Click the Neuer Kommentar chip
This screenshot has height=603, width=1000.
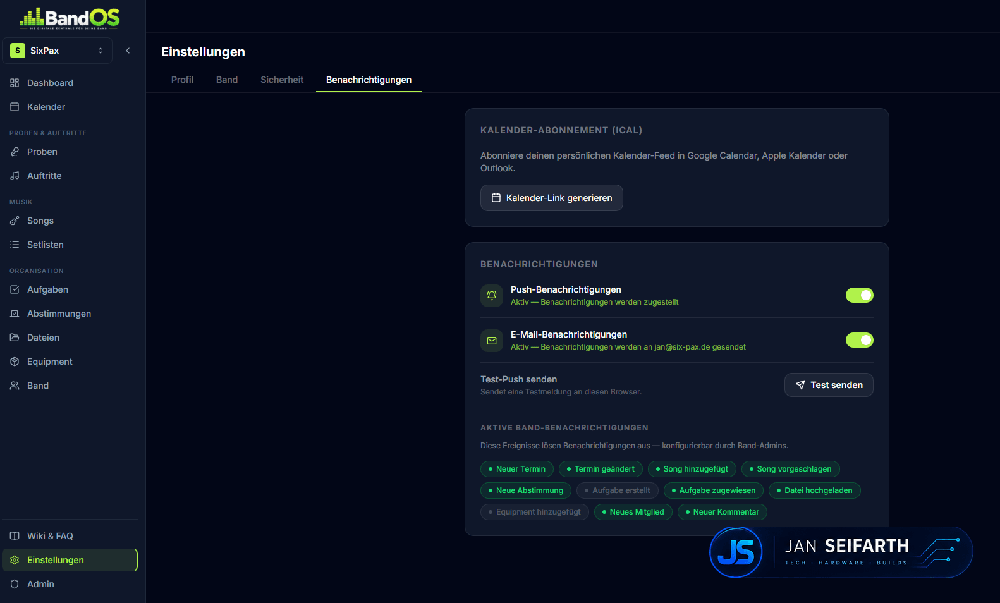coord(723,512)
